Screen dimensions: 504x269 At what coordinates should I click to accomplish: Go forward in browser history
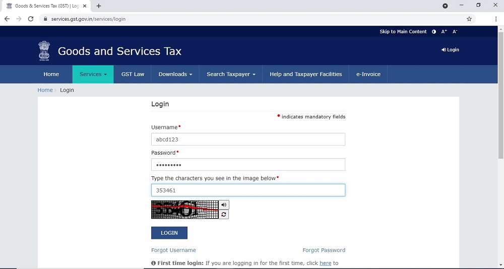coord(19,19)
